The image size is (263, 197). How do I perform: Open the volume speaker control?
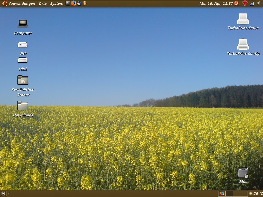(x=259, y=3)
